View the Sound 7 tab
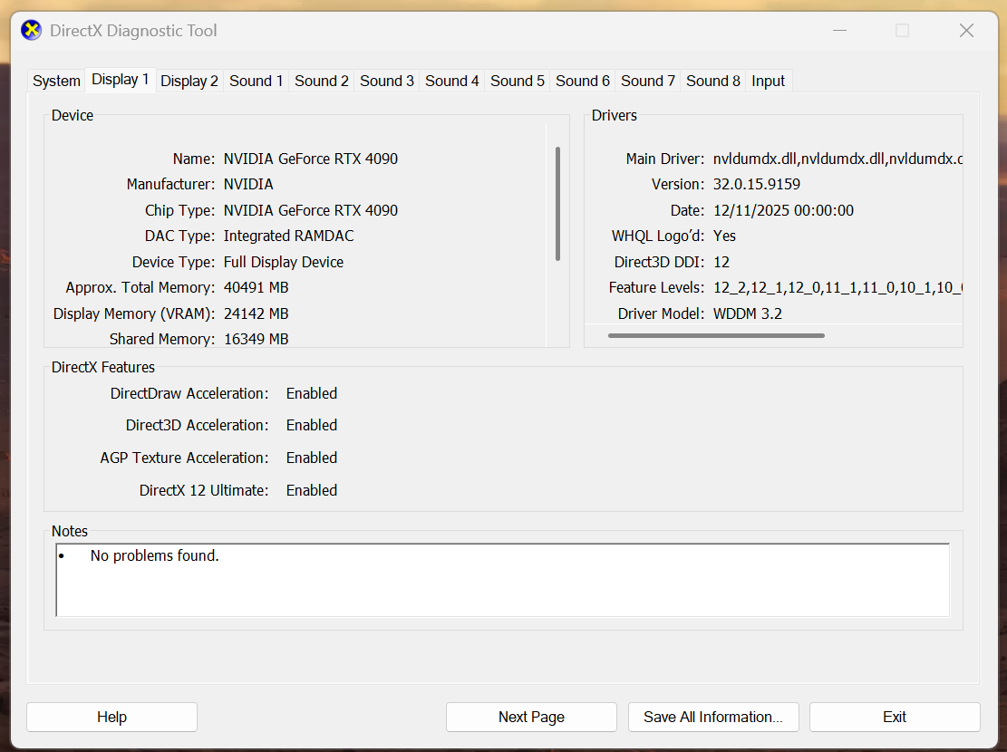 click(647, 81)
